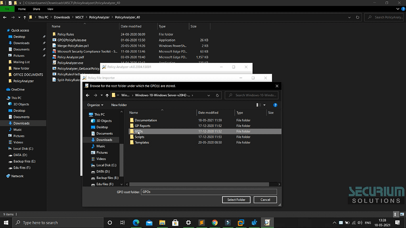
Task: Open the Documentation folder in dialog
Action: (146, 120)
